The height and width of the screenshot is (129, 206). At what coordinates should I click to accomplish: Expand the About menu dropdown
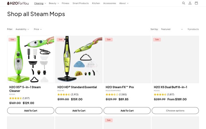tap(124, 3)
